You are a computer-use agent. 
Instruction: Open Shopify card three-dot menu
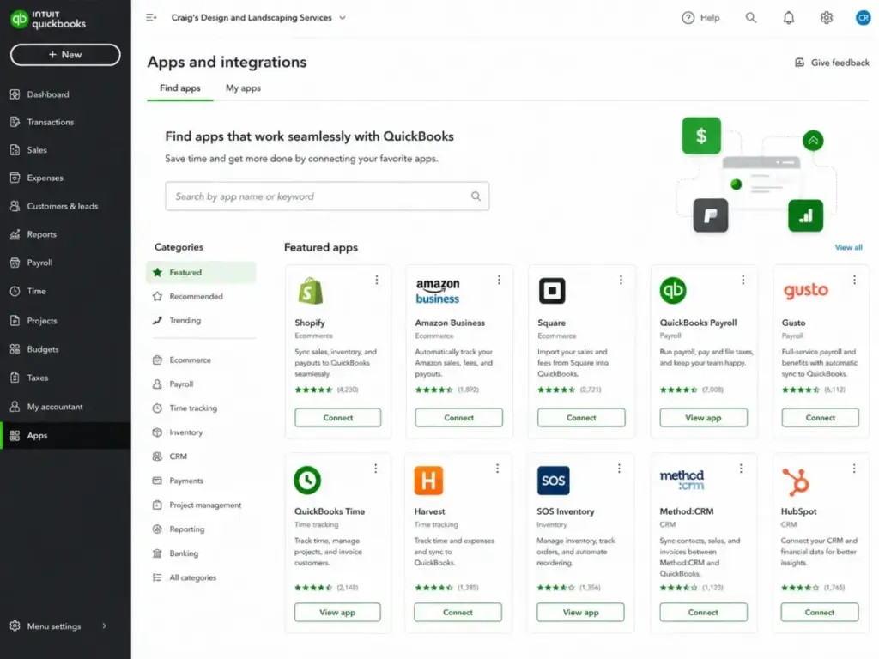click(377, 280)
